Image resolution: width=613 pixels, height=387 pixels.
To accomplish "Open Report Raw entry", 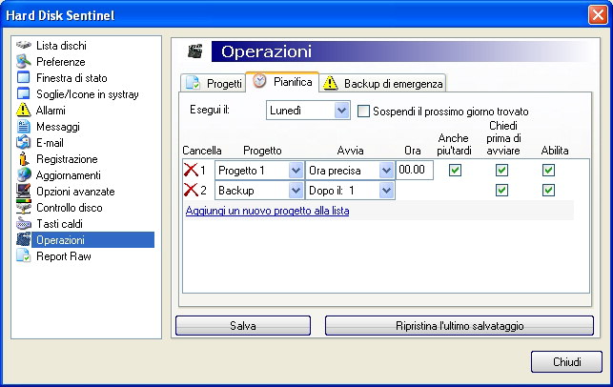I will point(63,256).
